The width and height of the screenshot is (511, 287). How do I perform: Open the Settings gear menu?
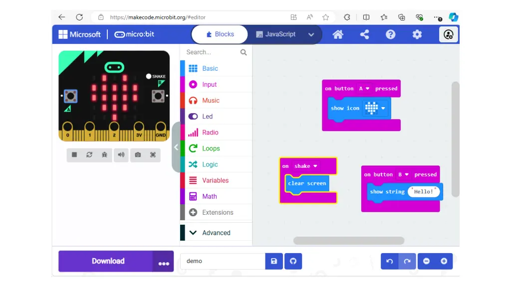[417, 34]
